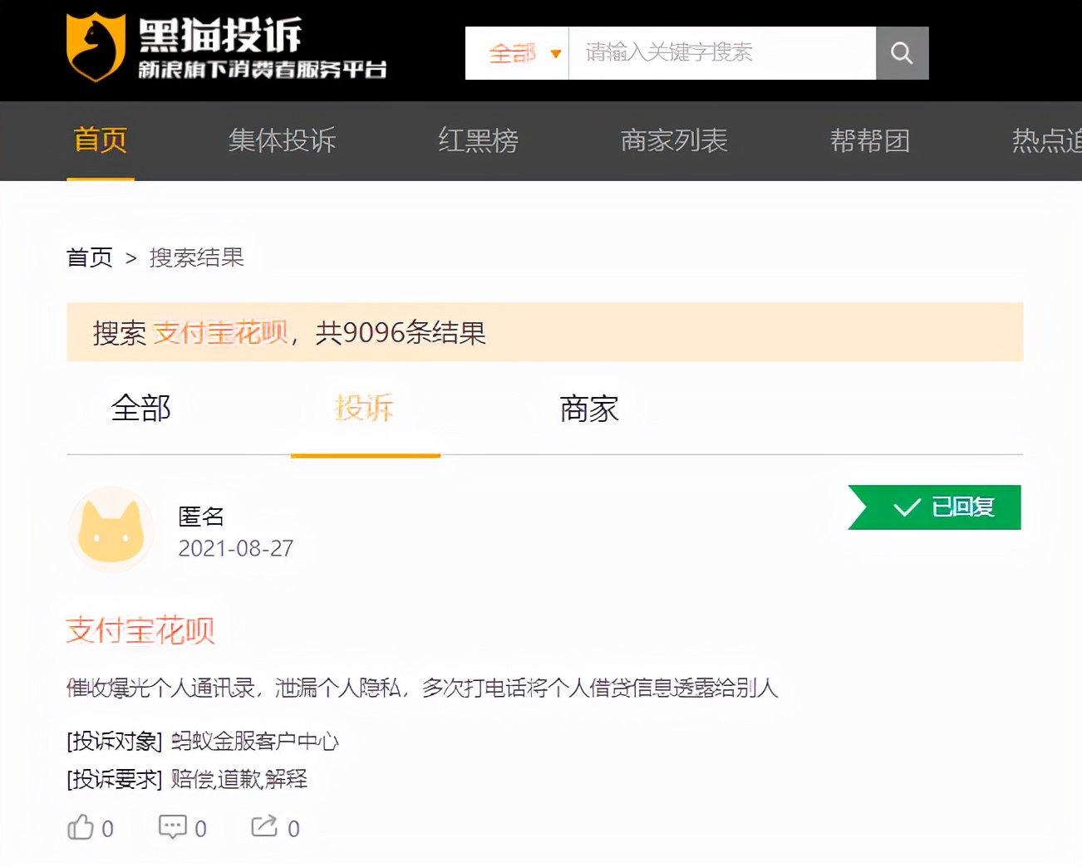Open the 帮帮团 menu item

pos(870,141)
